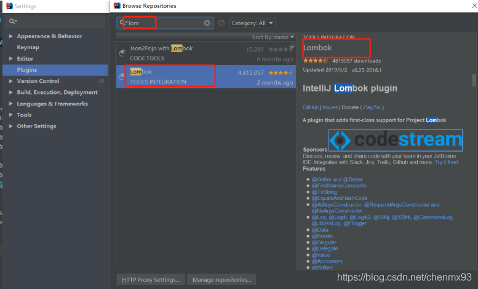
Task: Click the Lombok plugin list icon
Action: 122,76
